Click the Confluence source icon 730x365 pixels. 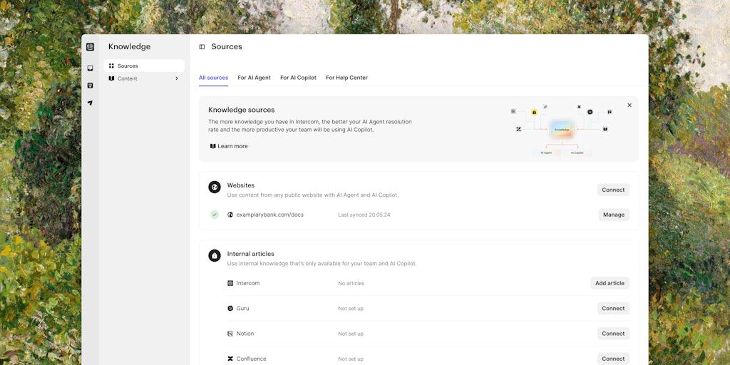point(230,359)
